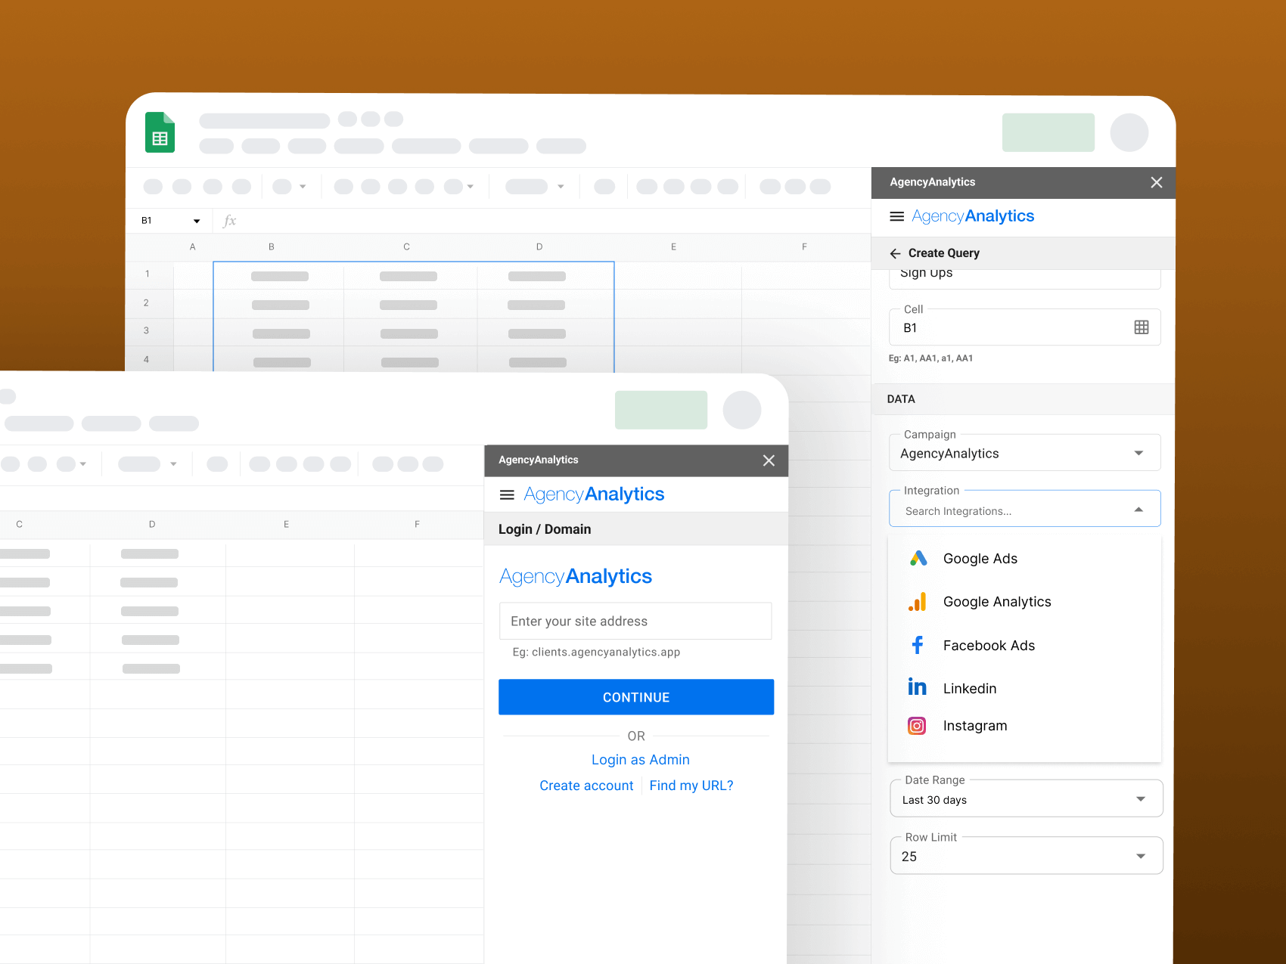Screen dimensions: 1286x964
Task: Click the AgencyAnalytics logo in login form
Action: tap(576, 576)
